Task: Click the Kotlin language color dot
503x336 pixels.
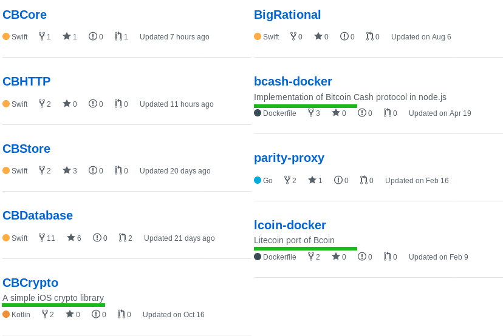Action: 6,314
